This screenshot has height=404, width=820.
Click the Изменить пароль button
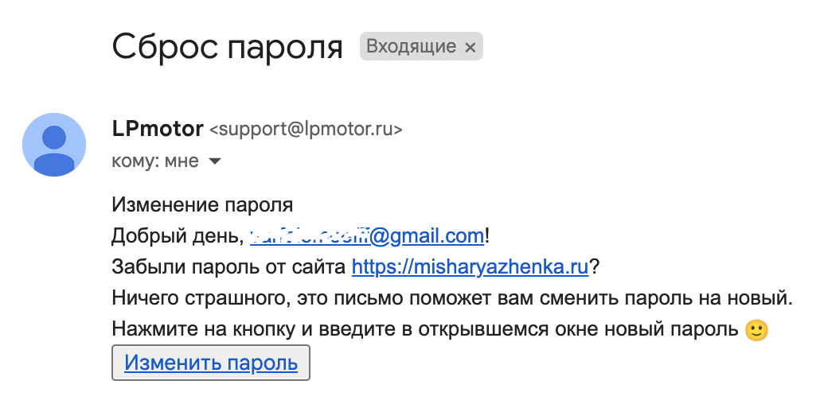[x=211, y=363]
